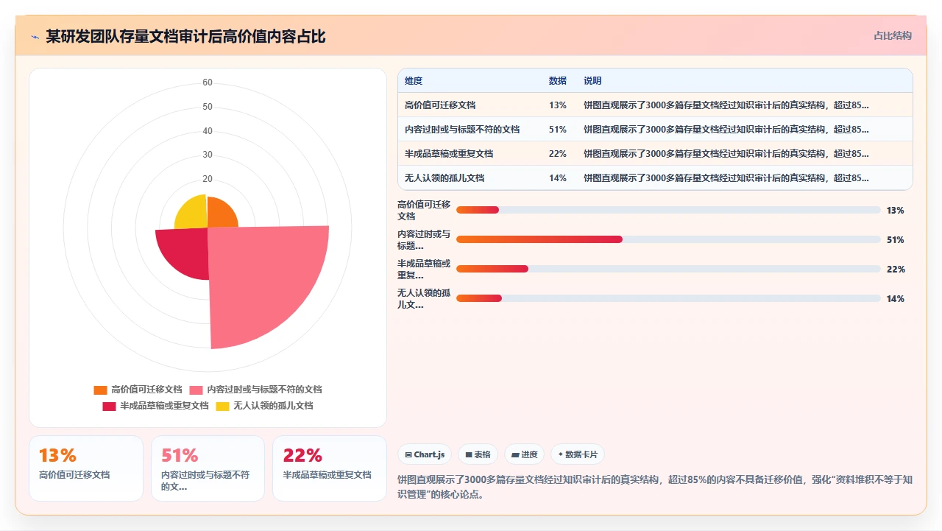The image size is (942, 531).
Task: Click the 13% progress bar
Action: pyautogui.click(x=668, y=210)
